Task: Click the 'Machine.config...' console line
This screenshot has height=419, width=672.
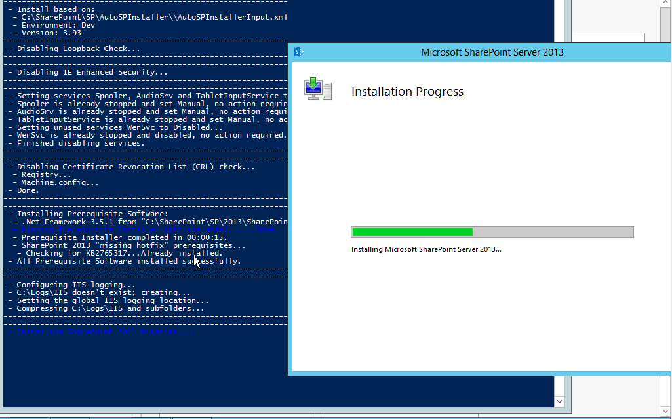Action: (56, 182)
